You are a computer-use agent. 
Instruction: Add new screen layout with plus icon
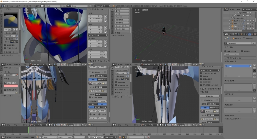[x=62, y=6]
